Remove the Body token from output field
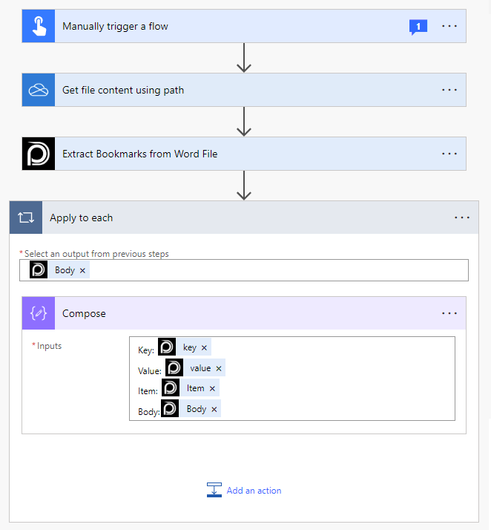This screenshot has width=491, height=530. click(x=82, y=270)
